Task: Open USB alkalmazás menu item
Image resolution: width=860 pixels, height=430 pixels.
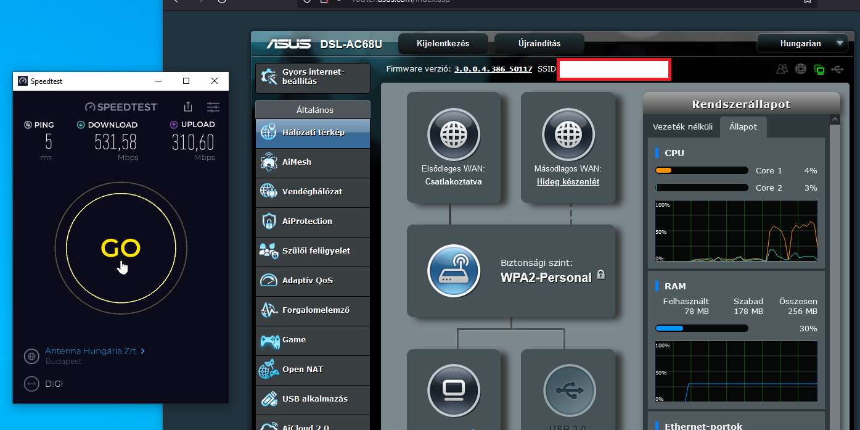Action: click(x=313, y=399)
